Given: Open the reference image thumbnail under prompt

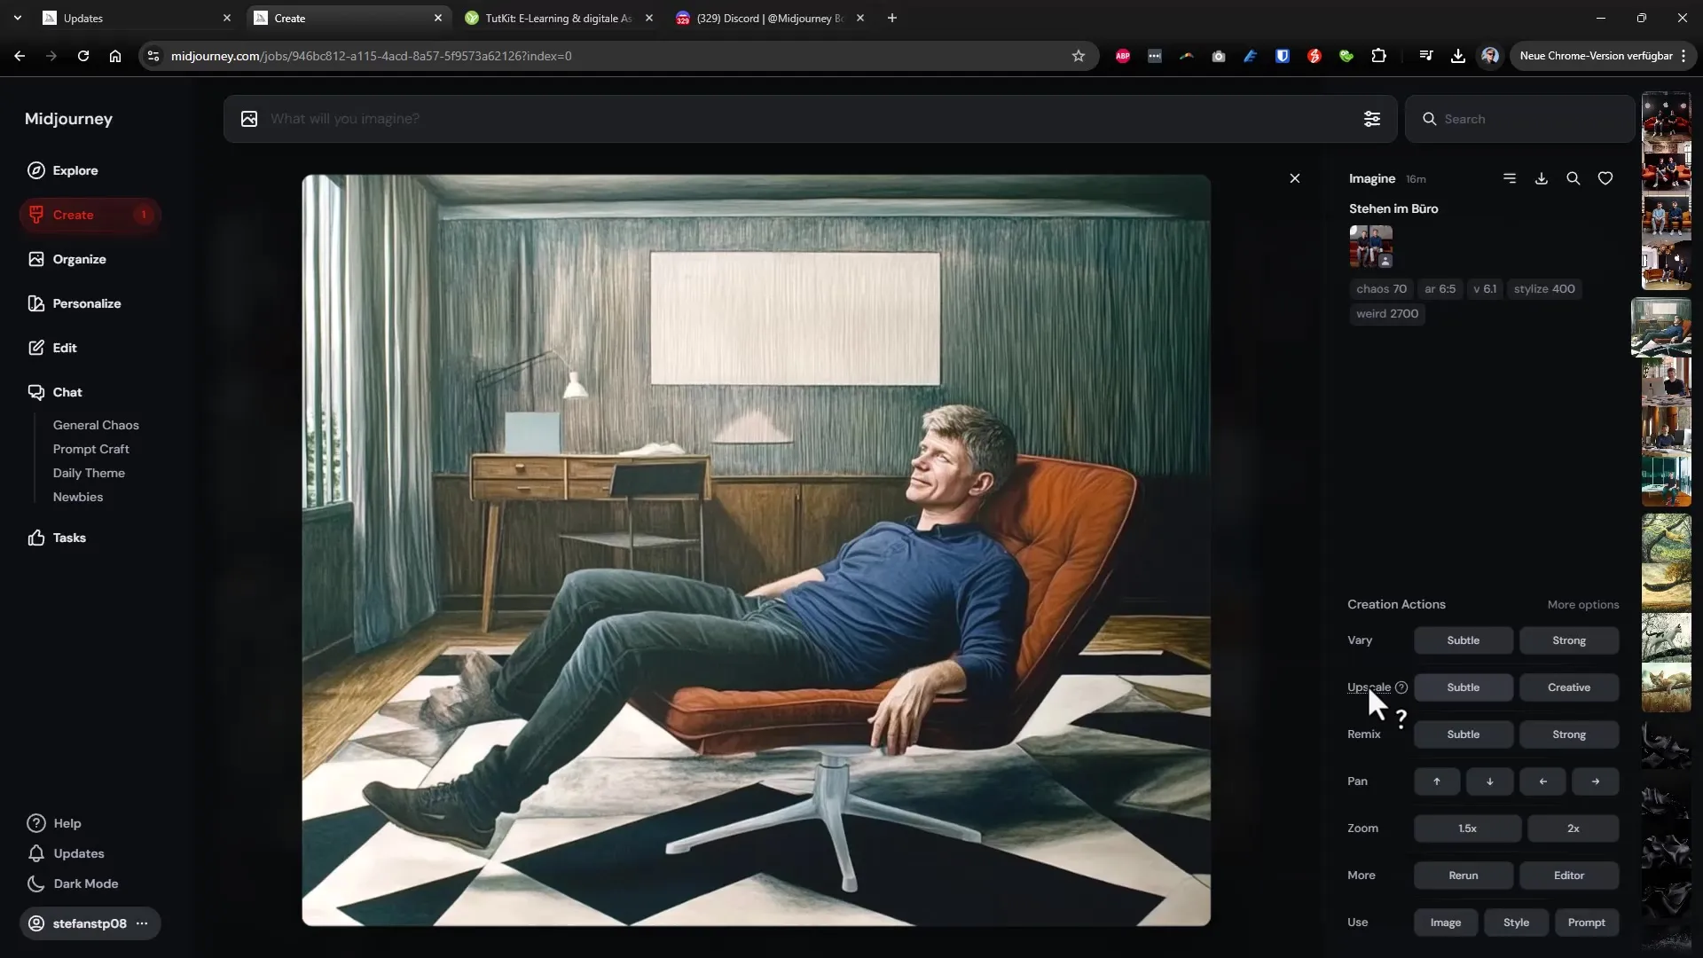Looking at the screenshot, I should 1371,247.
